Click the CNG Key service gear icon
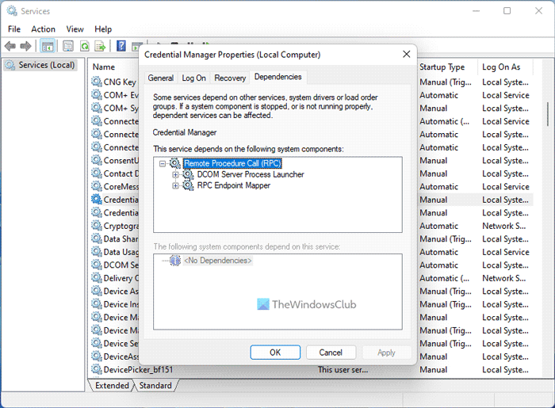Screen dimensions: 555x408 click(97, 82)
